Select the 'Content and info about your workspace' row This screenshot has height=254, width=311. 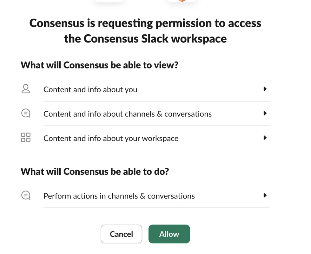[x=111, y=139]
